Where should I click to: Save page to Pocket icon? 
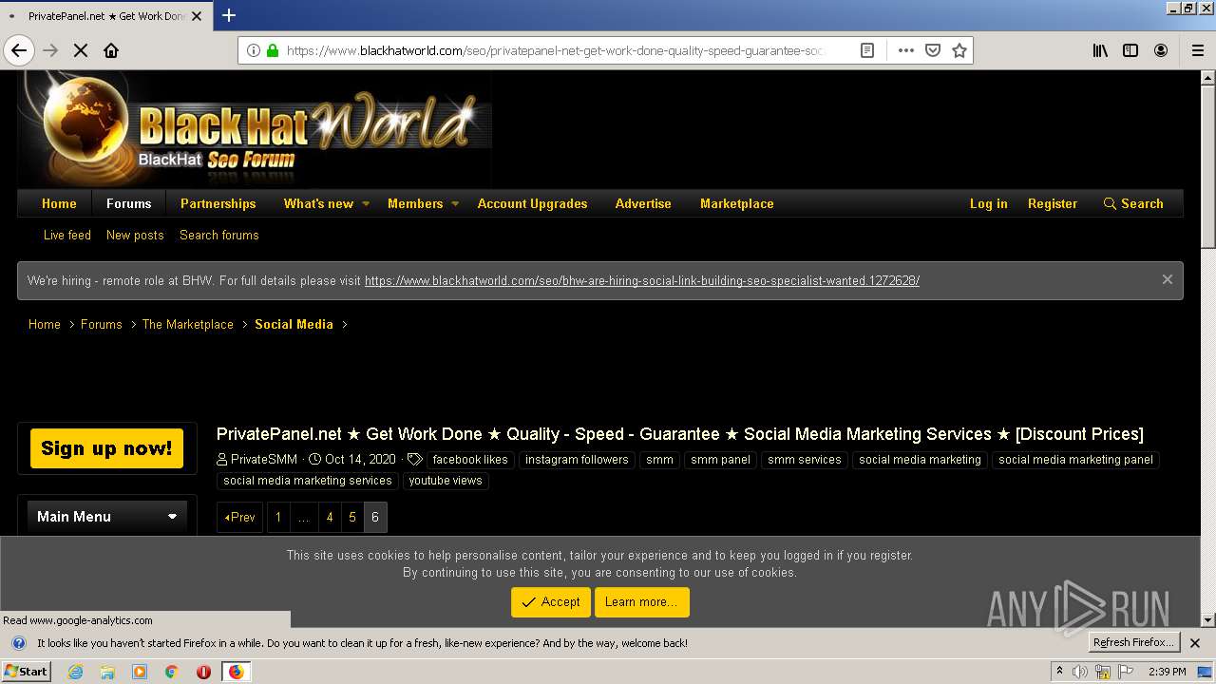(x=933, y=50)
